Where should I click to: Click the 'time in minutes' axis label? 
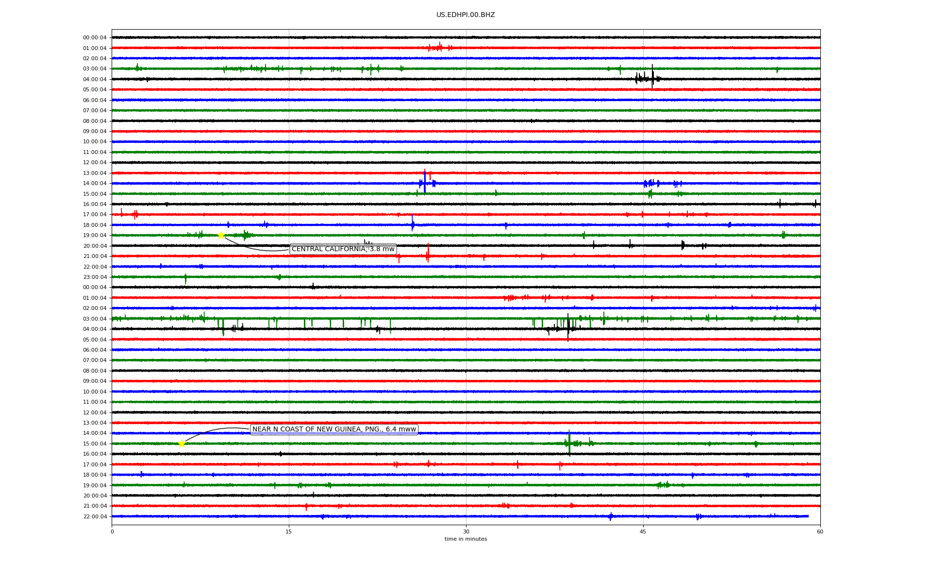click(466, 539)
